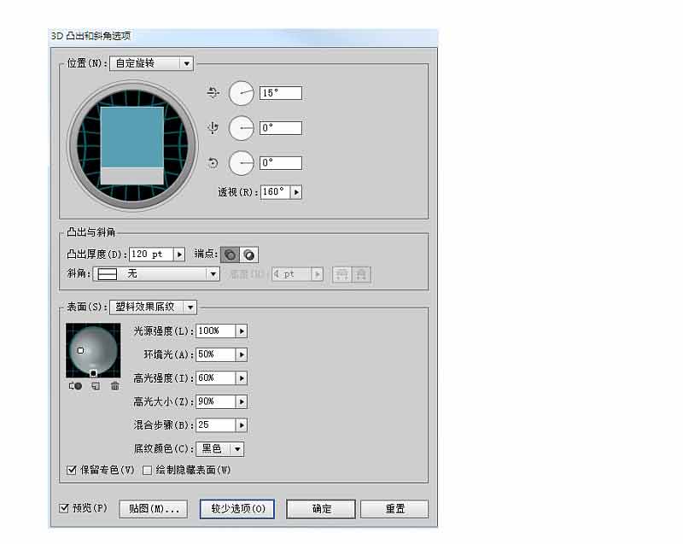Move selected light to back of object

75,386
